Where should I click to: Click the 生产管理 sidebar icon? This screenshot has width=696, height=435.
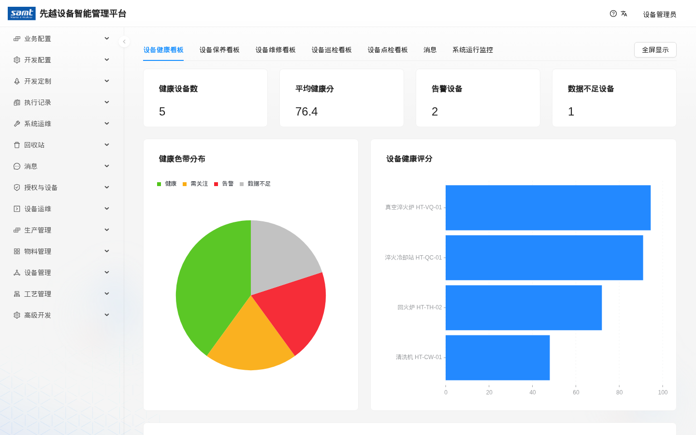pyautogui.click(x=17, y=230)
